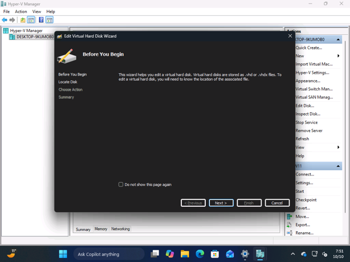Click the Hyper-V Manager taskbar icon
This screenshot has height=262, width=350.
(x=260, y=254)
